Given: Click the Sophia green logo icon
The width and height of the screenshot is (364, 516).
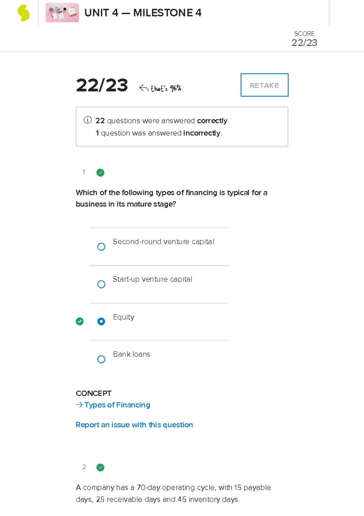Looking at the screenshot, I should point(24,13).
